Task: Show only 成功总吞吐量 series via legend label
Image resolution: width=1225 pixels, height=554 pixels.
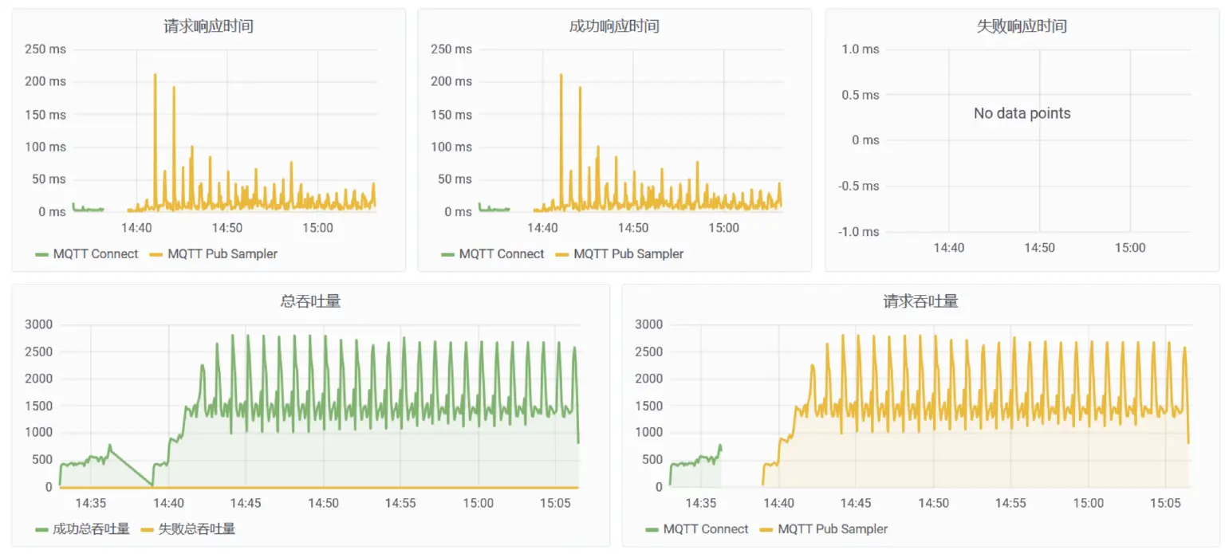Action: tap(91, 529)
